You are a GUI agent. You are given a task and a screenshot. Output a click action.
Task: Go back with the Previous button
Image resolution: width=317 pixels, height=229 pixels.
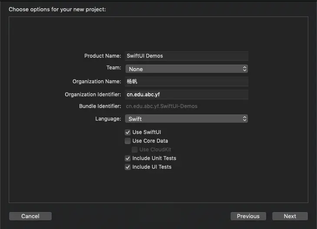tap(248, 216)
